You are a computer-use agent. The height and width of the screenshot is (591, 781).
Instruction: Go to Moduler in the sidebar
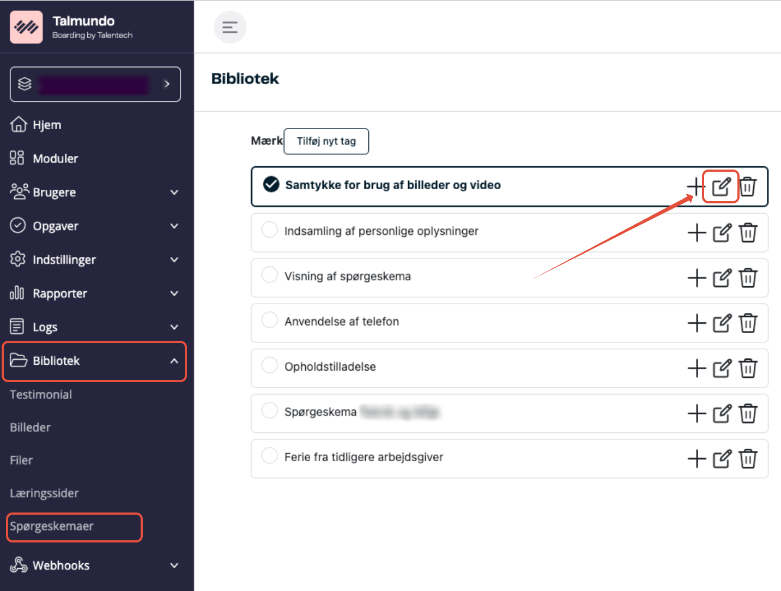(55, 159)
